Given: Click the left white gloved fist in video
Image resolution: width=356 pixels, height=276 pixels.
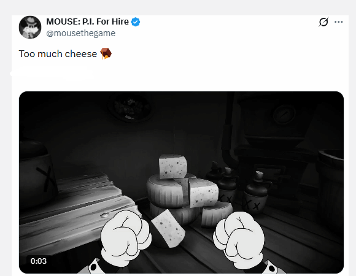Looking at the screenshot, I should (x=126, y=237).
